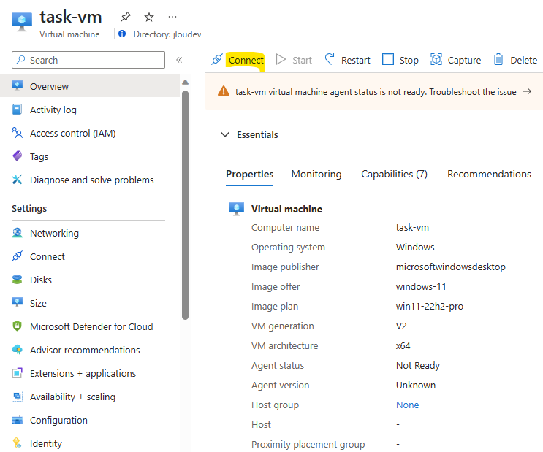Mark task-vm as favorite star

[x=149, y=17]
